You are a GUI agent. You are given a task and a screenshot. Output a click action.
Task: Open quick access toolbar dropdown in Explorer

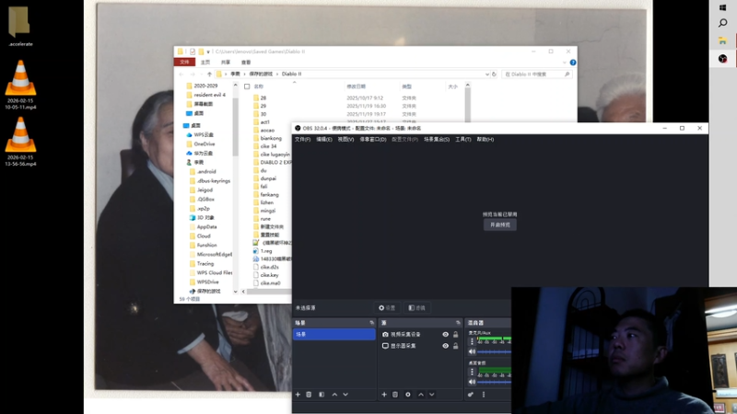tap(208, 52)
